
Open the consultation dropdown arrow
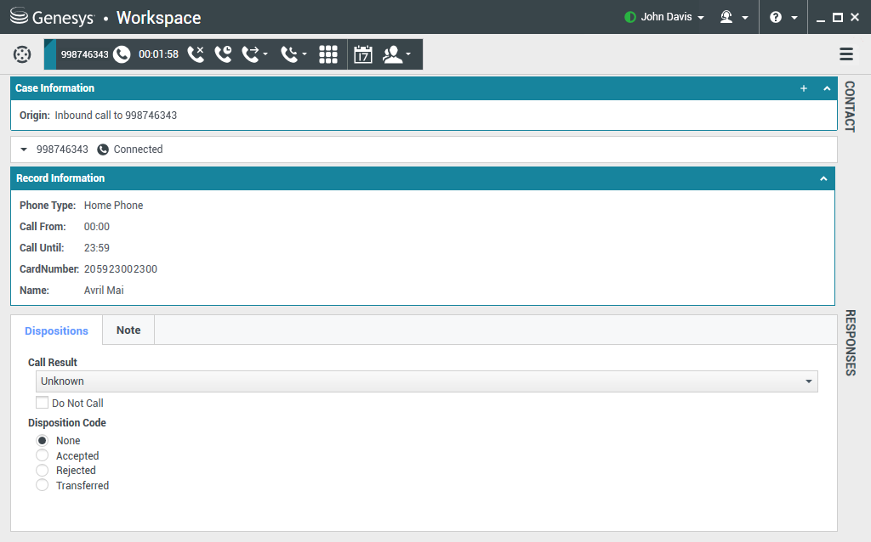pos(408,54)
